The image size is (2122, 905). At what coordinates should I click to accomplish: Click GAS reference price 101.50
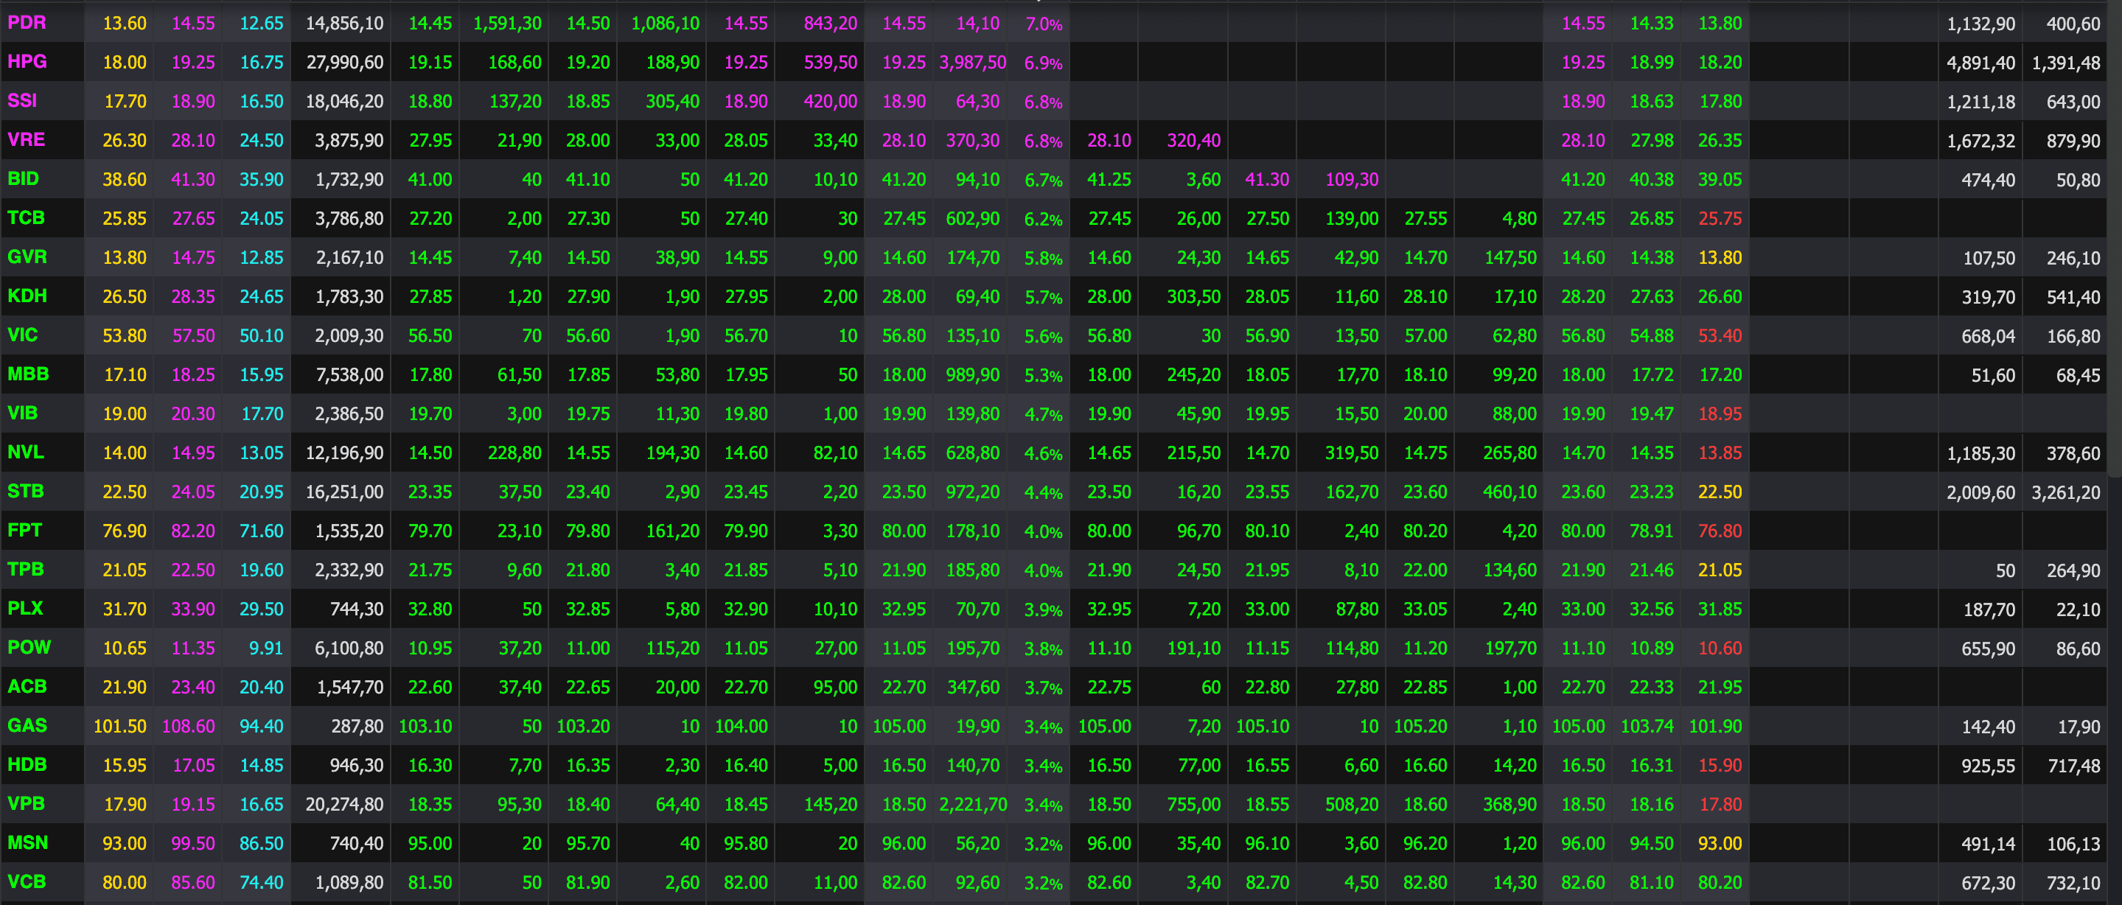[120, 727]
